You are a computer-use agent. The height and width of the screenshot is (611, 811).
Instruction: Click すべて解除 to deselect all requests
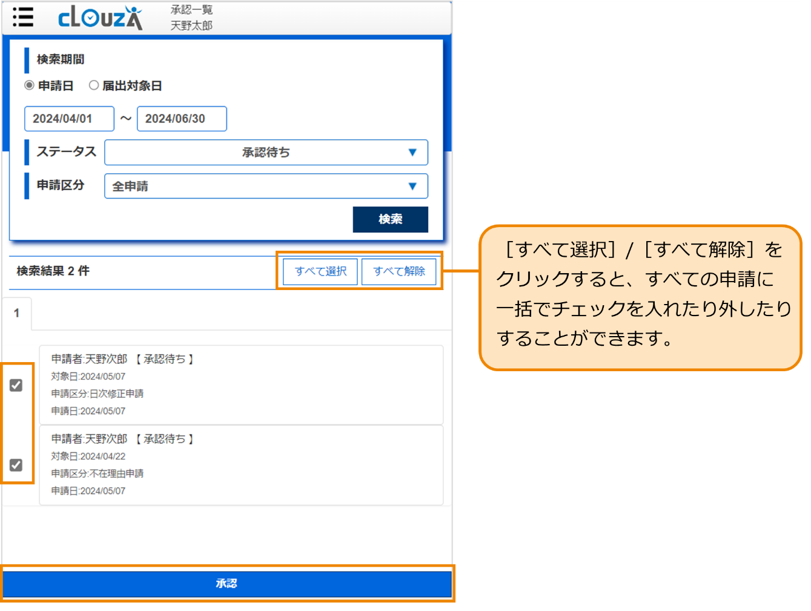[x=399, y=271]
